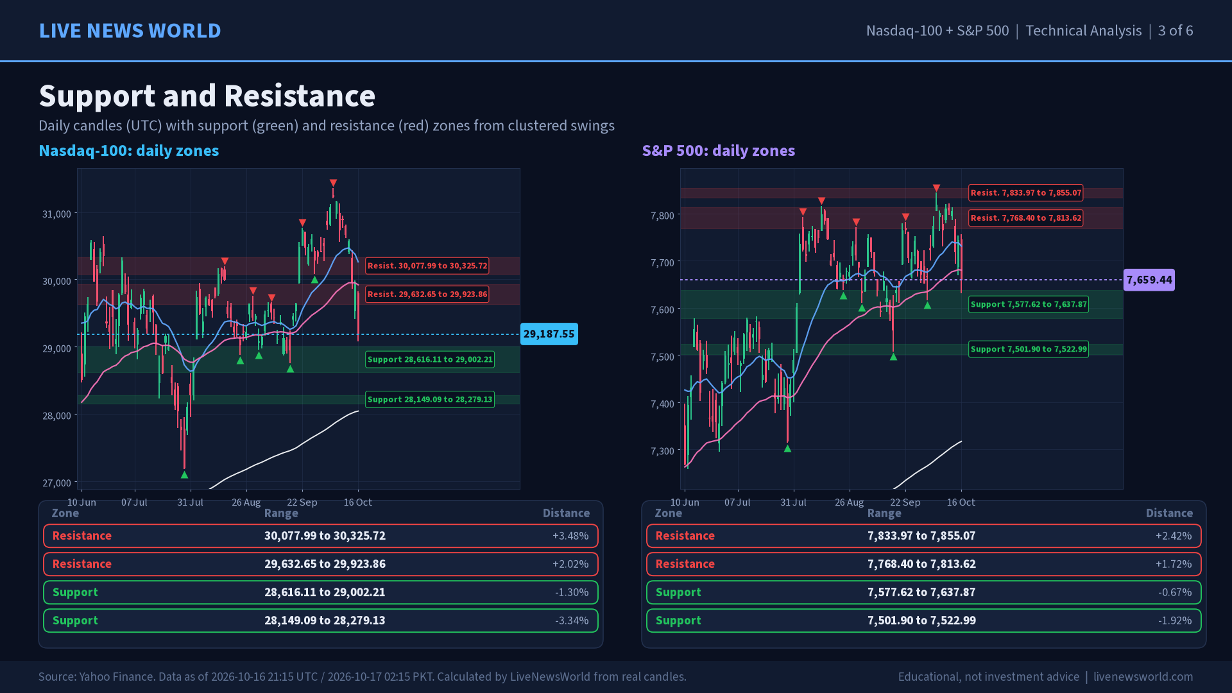Click the '3 of 6' page indicator
This screenshot has width=1232, height=693.
pos(1176,31)
